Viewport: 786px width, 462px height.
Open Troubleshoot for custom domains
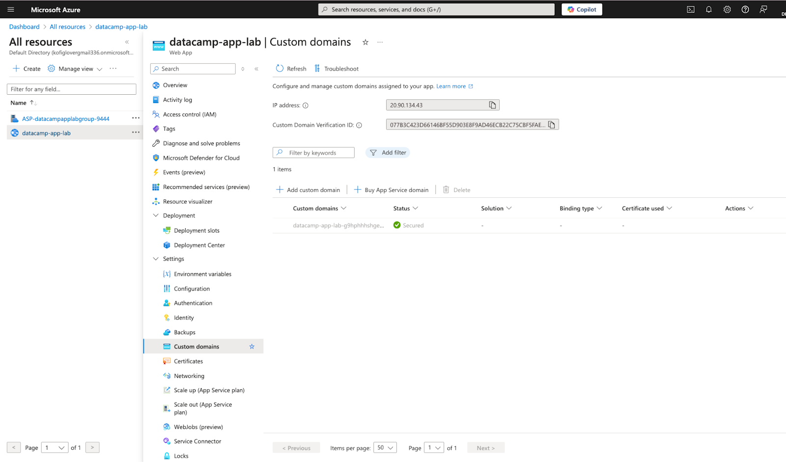(x=337, y=69)
